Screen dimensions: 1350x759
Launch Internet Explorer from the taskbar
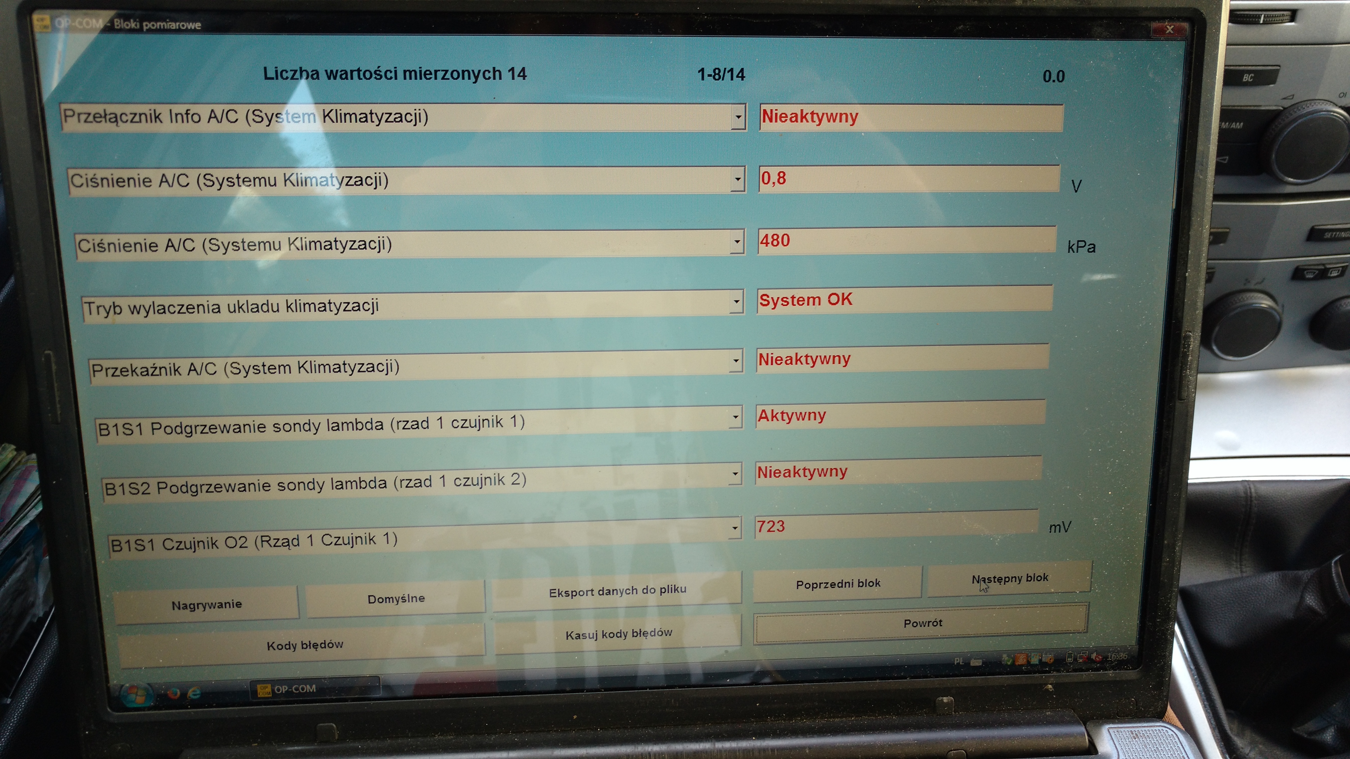point(195,693)
